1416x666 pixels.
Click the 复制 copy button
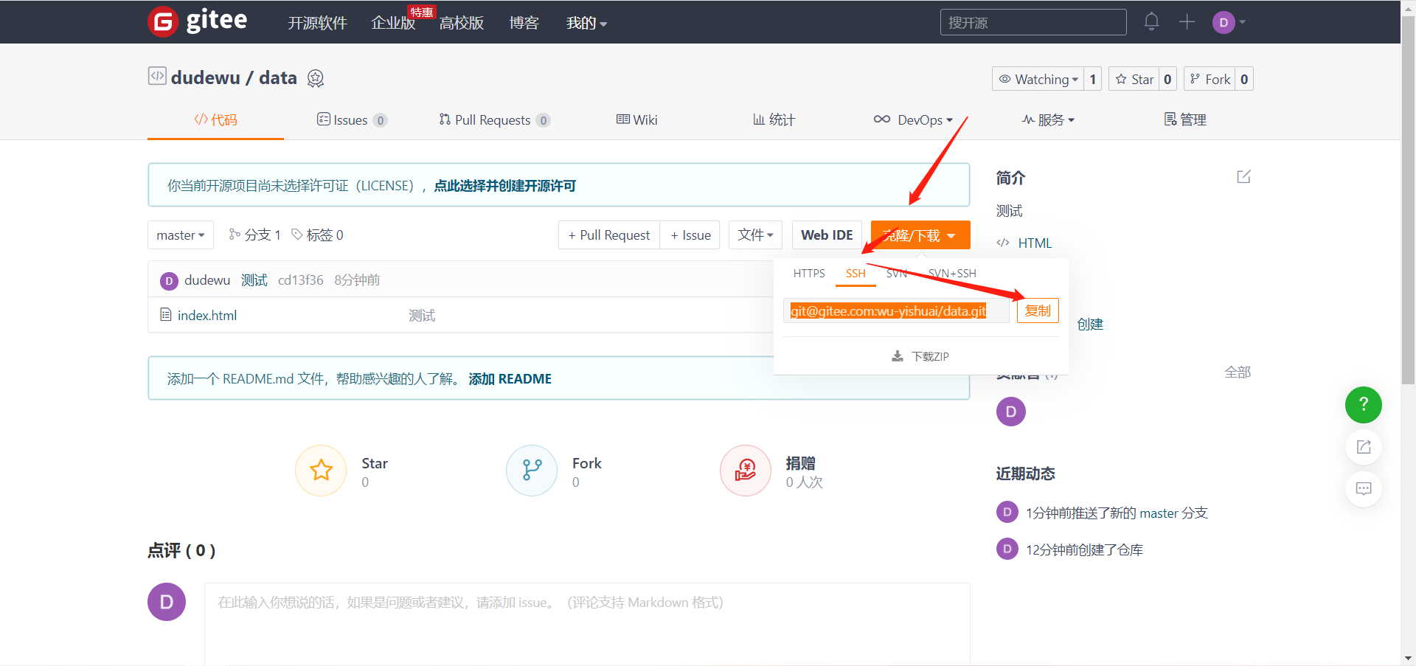point(1038,311)
